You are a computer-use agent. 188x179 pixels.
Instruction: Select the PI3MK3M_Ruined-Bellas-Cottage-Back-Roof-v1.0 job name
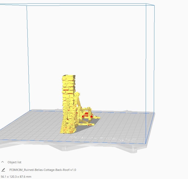coord(43,170)
